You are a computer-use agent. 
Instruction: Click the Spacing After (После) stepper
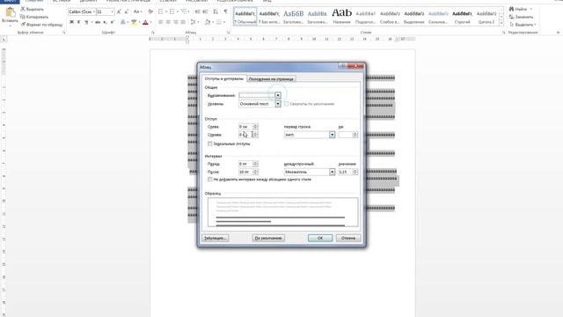coord(255,173)
